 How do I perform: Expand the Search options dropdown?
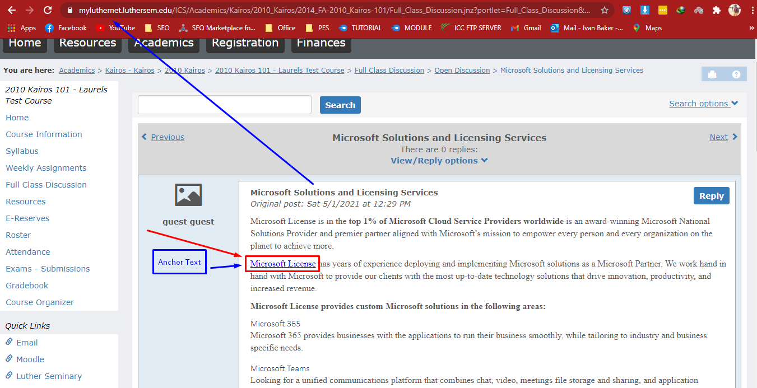[x=703, y=104]
